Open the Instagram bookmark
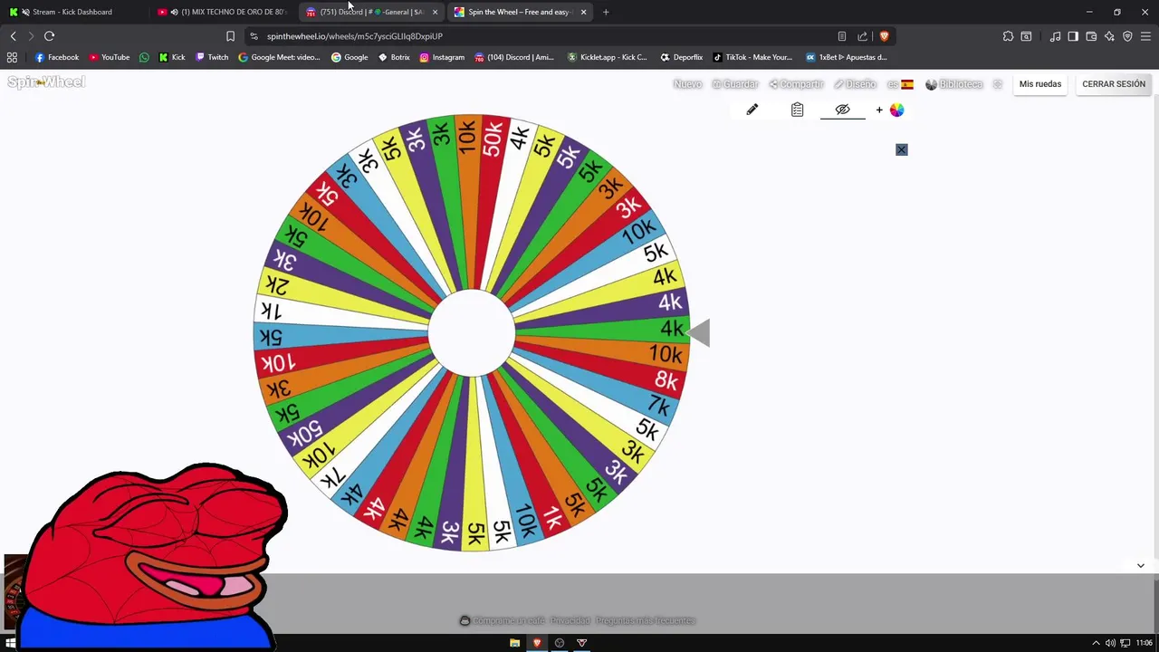Screen dimensions: 1159x652 pyautogui.click(x=441, y=57)
